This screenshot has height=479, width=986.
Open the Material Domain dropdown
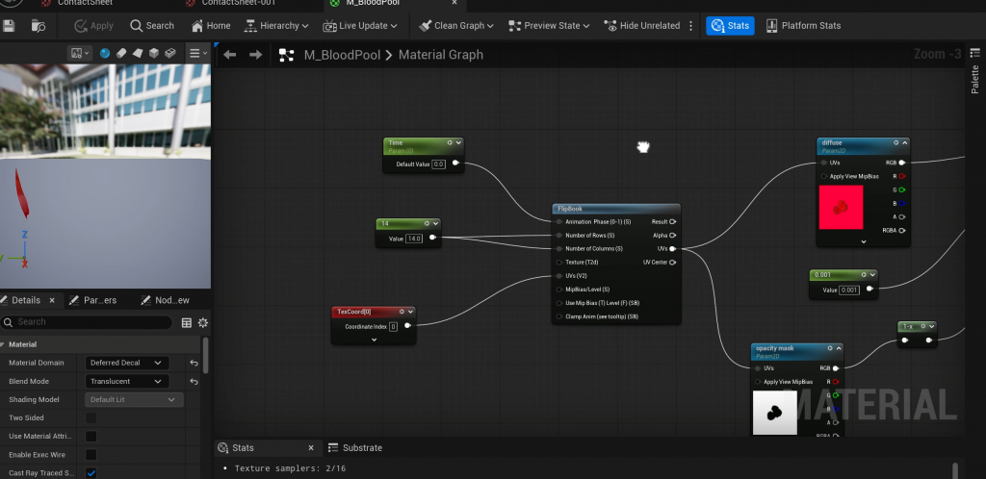(x=127, y=363)
